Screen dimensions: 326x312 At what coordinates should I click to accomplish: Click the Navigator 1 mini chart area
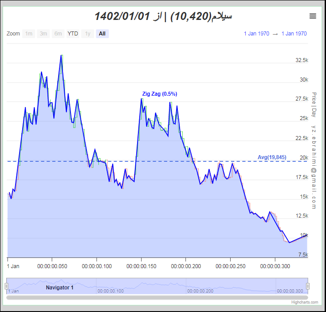click(157, 286)
